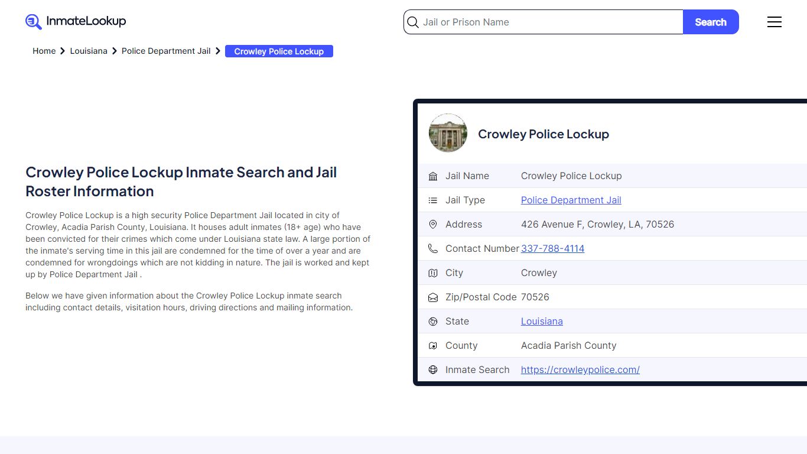Click Jail Name value Crowley Police Lockup
Image resolution: width=807 pixels, height=454 pixels.
point(571,176)
